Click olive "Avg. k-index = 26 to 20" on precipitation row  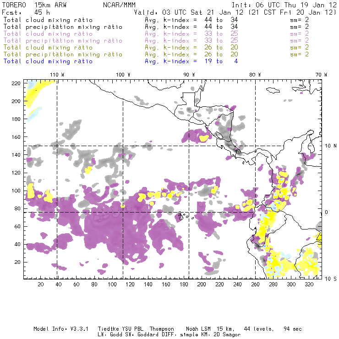point(191,55)
